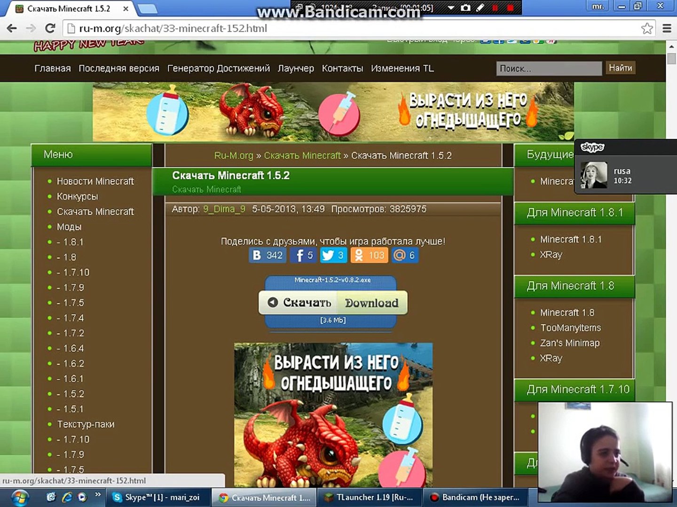Viewport: 677px width, 507px height.
Task: Switch to Bandicam taskbar window
Action: (475, 497)
